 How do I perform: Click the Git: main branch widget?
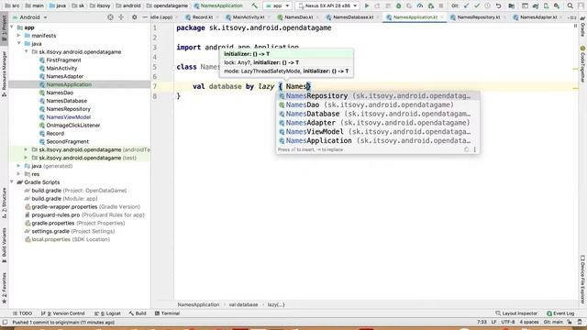[553, 322]
